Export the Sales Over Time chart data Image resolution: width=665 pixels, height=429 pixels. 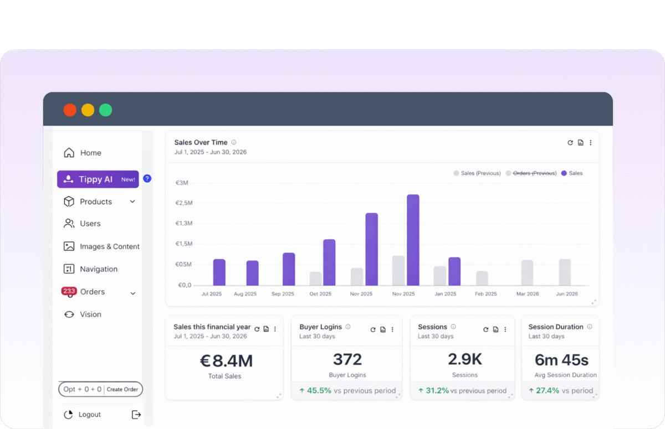click(x=580, y=143)
